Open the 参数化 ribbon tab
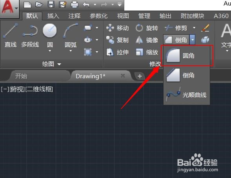231x178 pixels. point(99,16)
